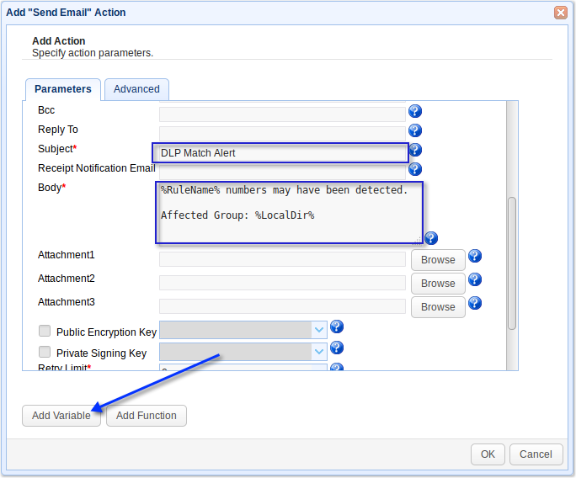576x478 pixels.
Task: Click help icon below the Body text area
Action: coord(430,238)
